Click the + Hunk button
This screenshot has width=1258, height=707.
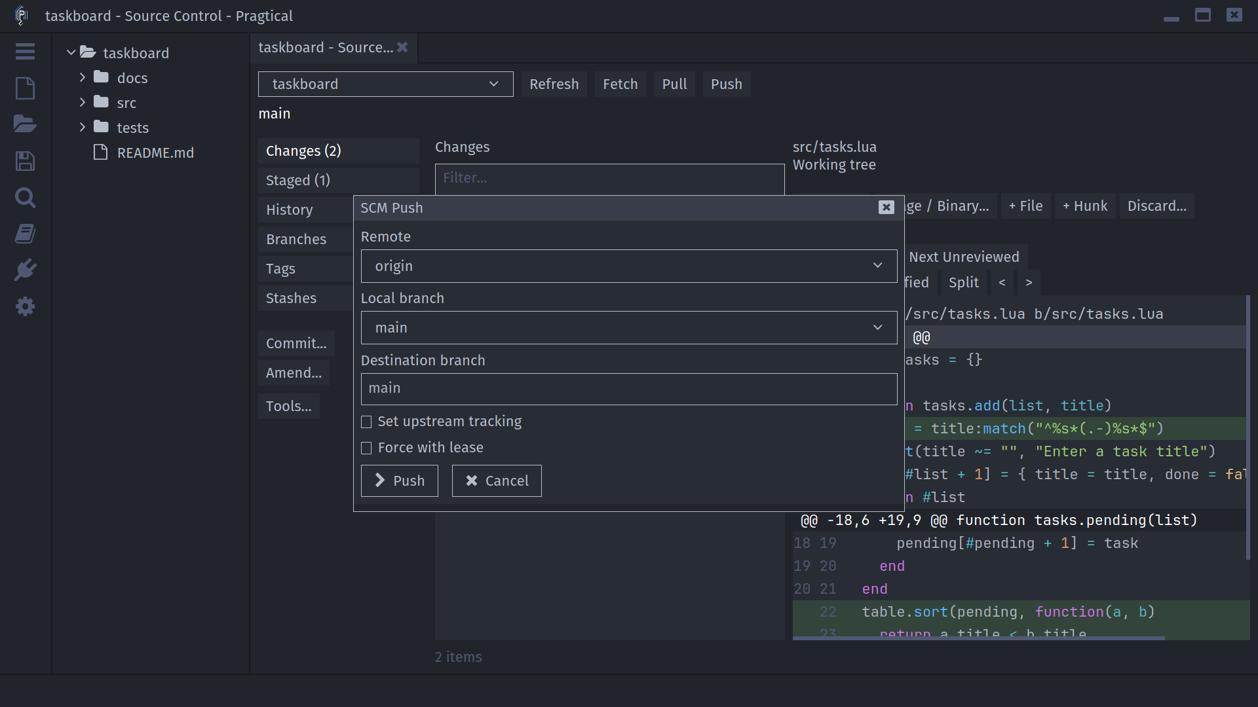point(1085,206)
